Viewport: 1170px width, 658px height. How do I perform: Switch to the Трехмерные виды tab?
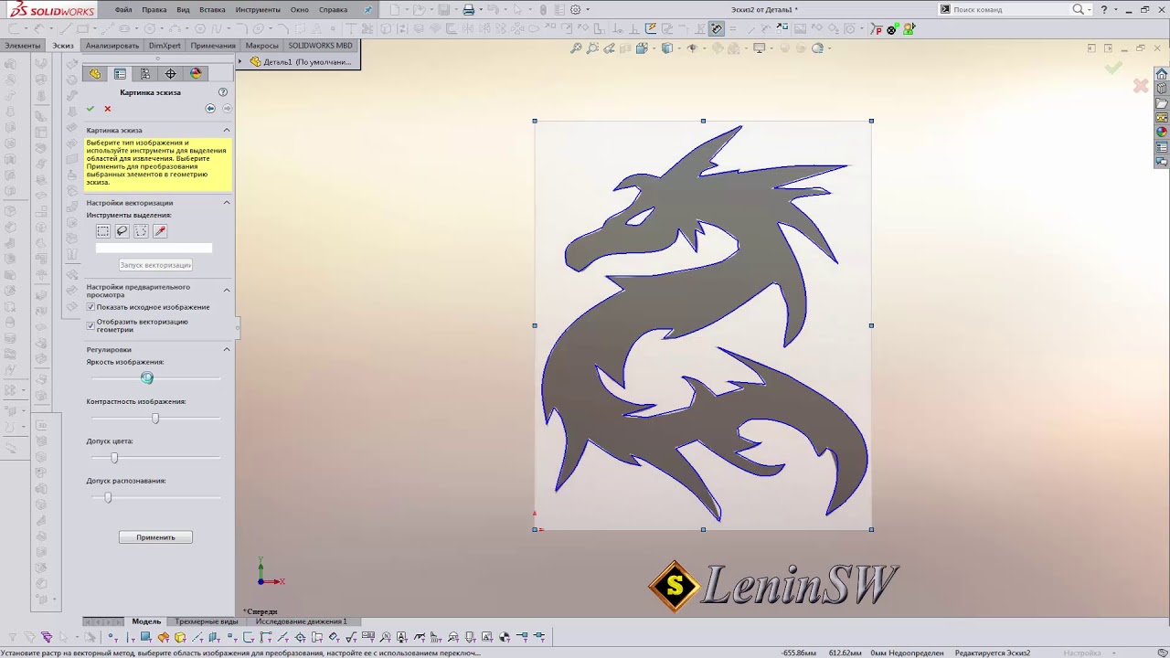(x=207, y=621)
